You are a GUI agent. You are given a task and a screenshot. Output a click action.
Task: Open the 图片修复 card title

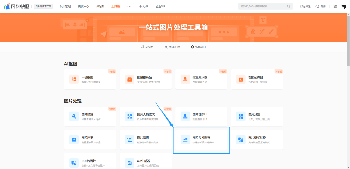point(87,114)
